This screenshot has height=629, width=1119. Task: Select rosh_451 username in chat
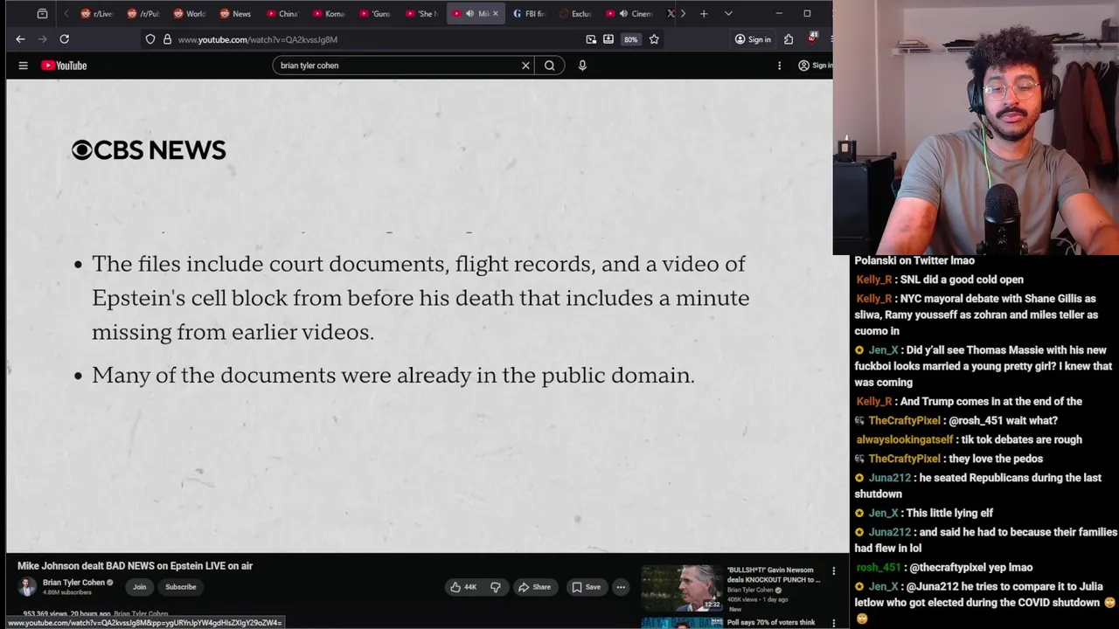click(x=878, y=568)
